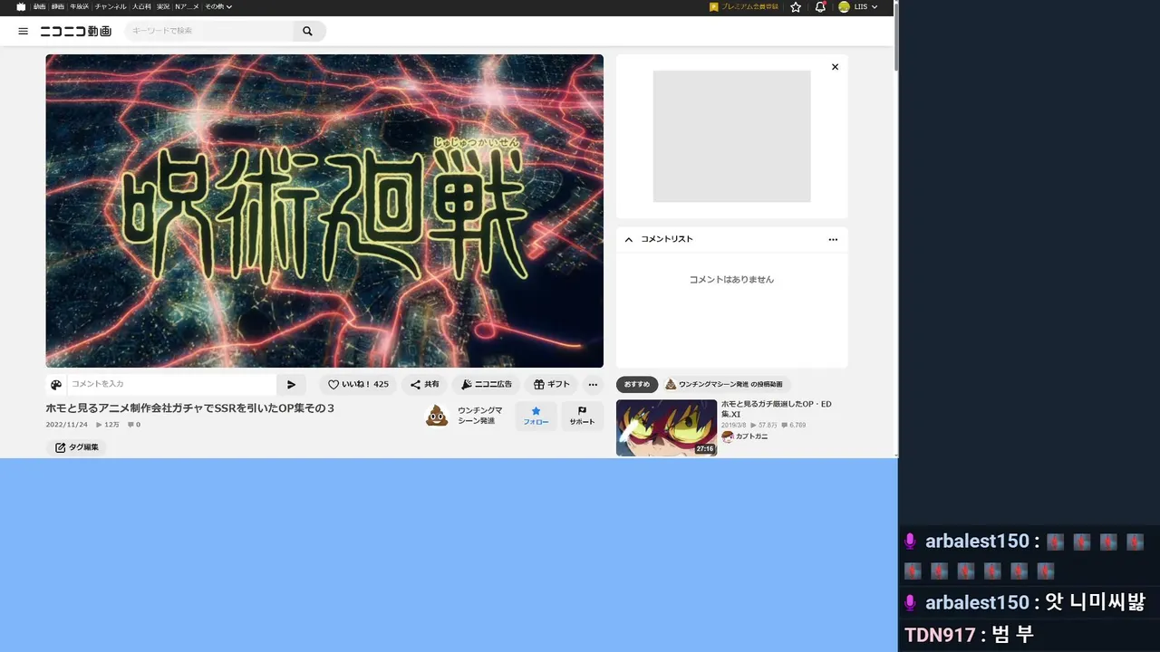Click the タグ編集 button

tap(76, 447)
